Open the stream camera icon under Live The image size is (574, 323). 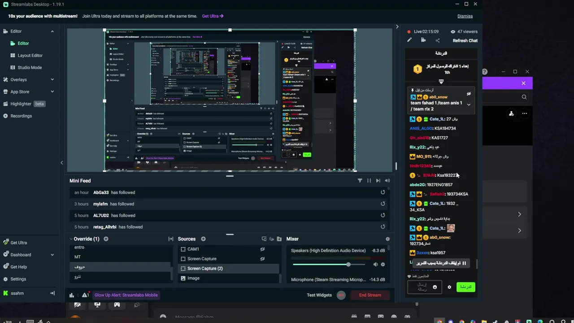(x=423, y=40)
